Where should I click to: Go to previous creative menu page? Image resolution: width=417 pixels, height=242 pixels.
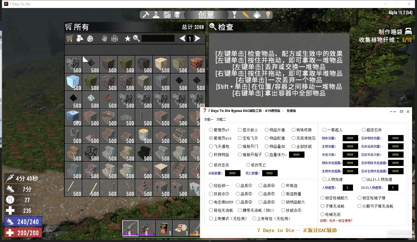tap(182, 39)
